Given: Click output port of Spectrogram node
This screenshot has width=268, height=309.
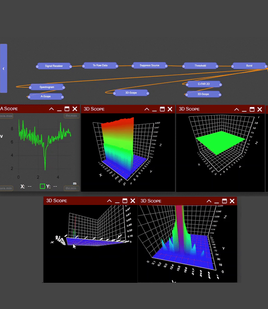Looking at the screenshot, I should tap(64, 88).
